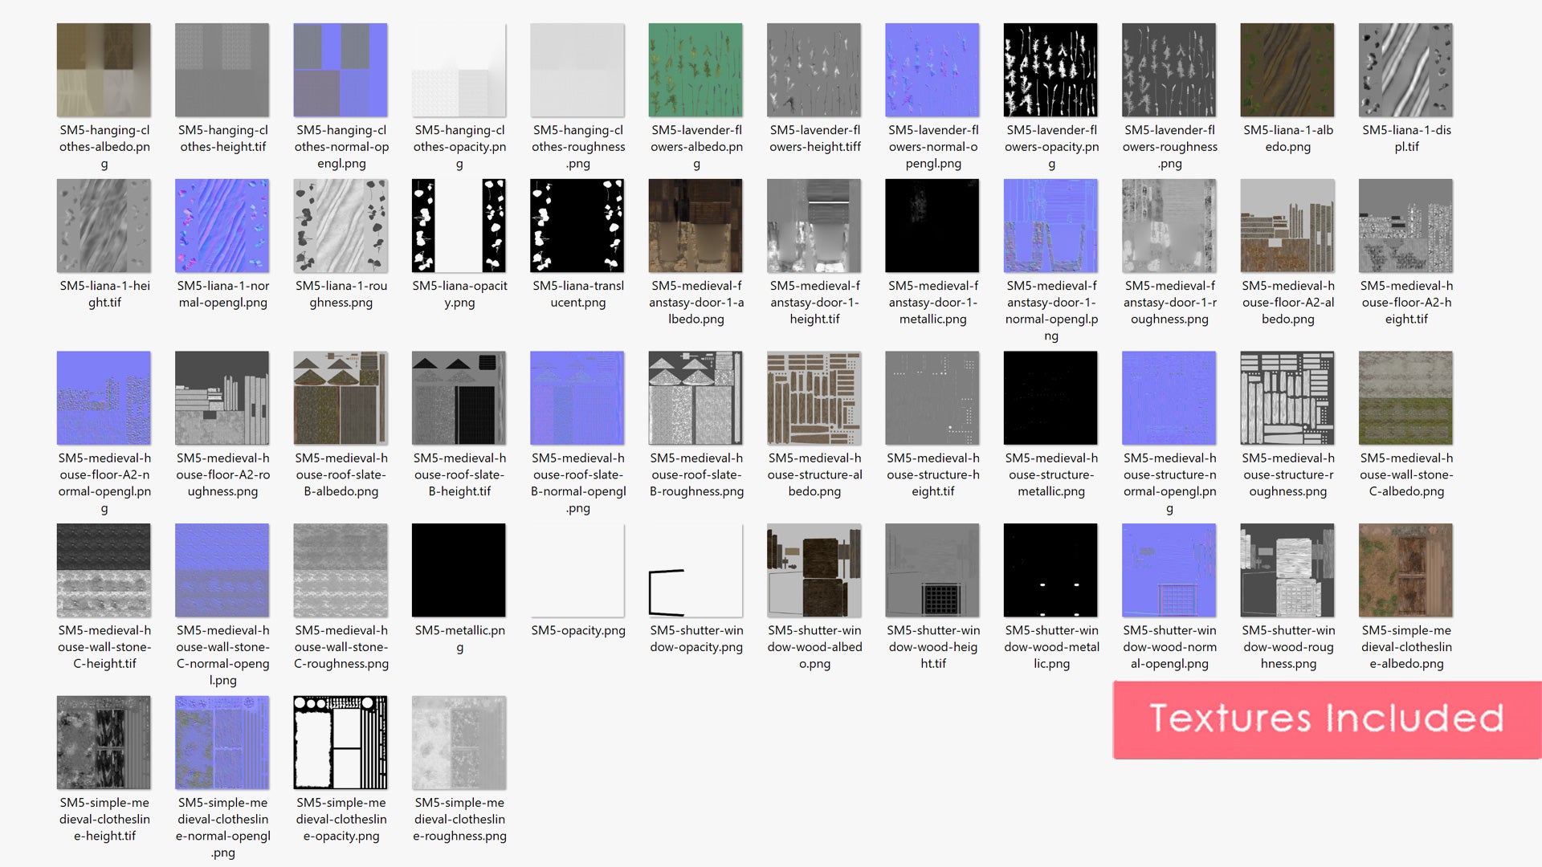Select SM5-shutter-window-wood-albedo.png icon
Viewport: 1542px width, 867px height.
click(x=814, y=570)
